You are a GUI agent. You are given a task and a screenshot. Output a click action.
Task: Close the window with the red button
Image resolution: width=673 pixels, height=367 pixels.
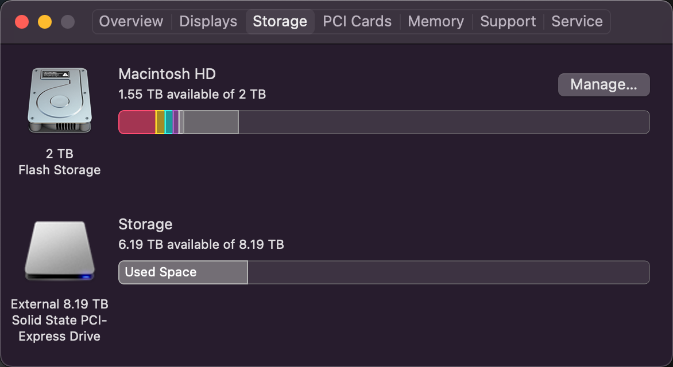point(22,22)
